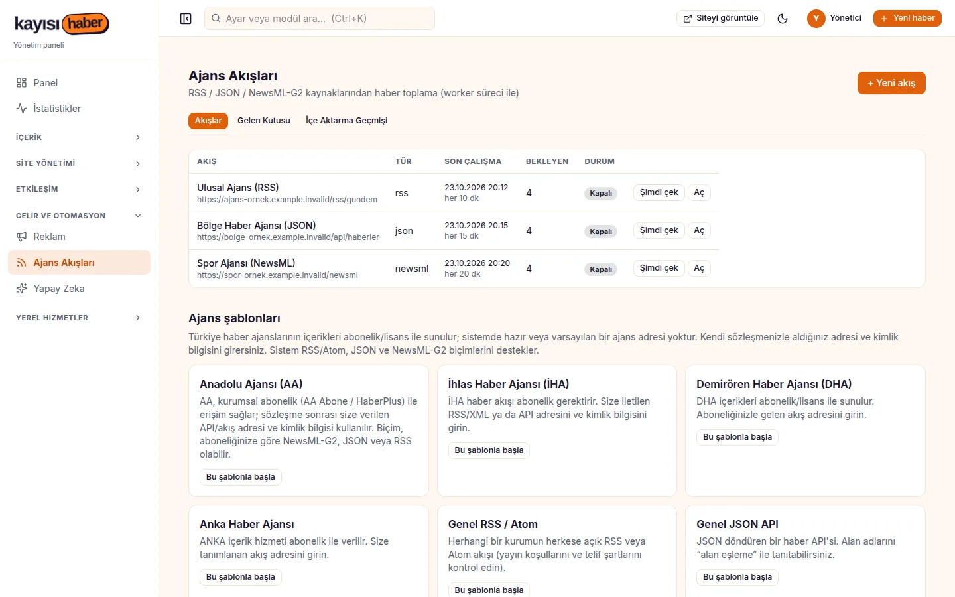Click the Yönetici user name
Viewport: 955px width, 597px height.
pyautogui.click(x=846, y=18)
